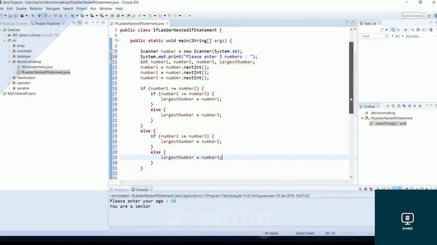Open the Search menu

[x=68, y=9]
